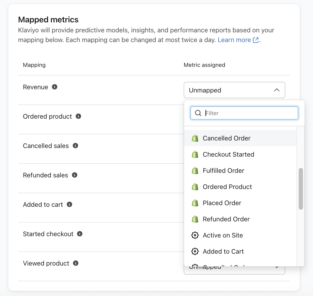Click the external link icon after Learn more
The image size is (313, 296).
point(256,40)
